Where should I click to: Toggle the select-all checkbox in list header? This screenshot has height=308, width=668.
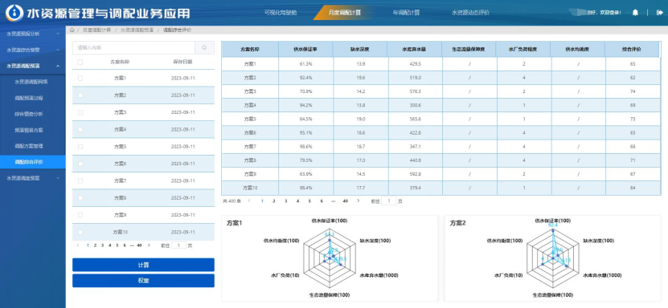(80, 62)
